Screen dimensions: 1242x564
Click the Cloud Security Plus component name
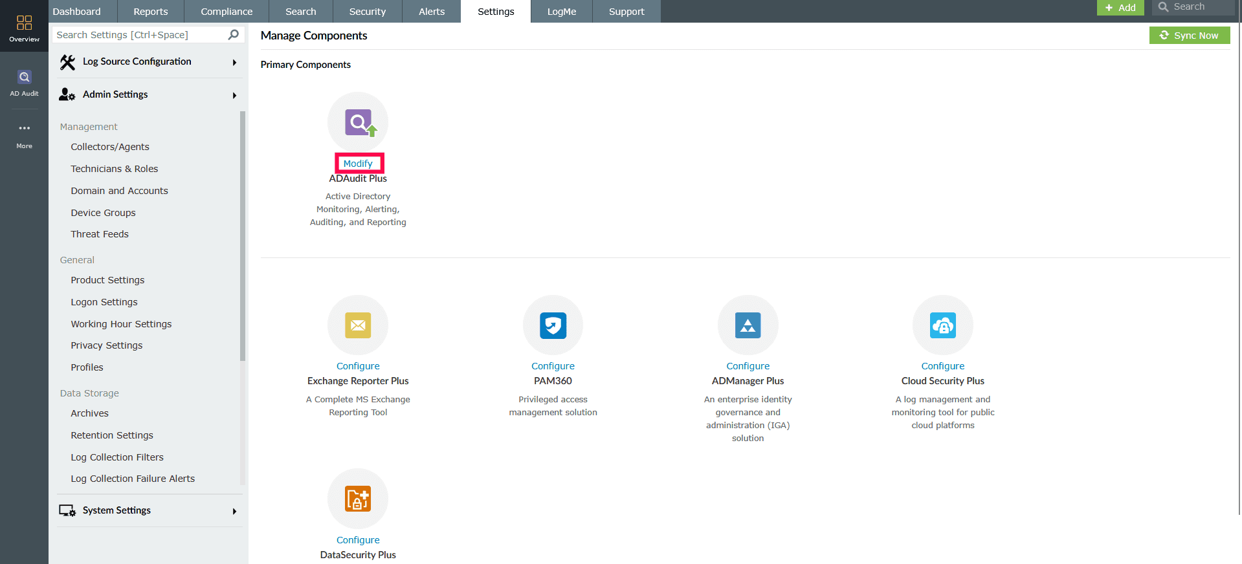[x=943, y=381]
